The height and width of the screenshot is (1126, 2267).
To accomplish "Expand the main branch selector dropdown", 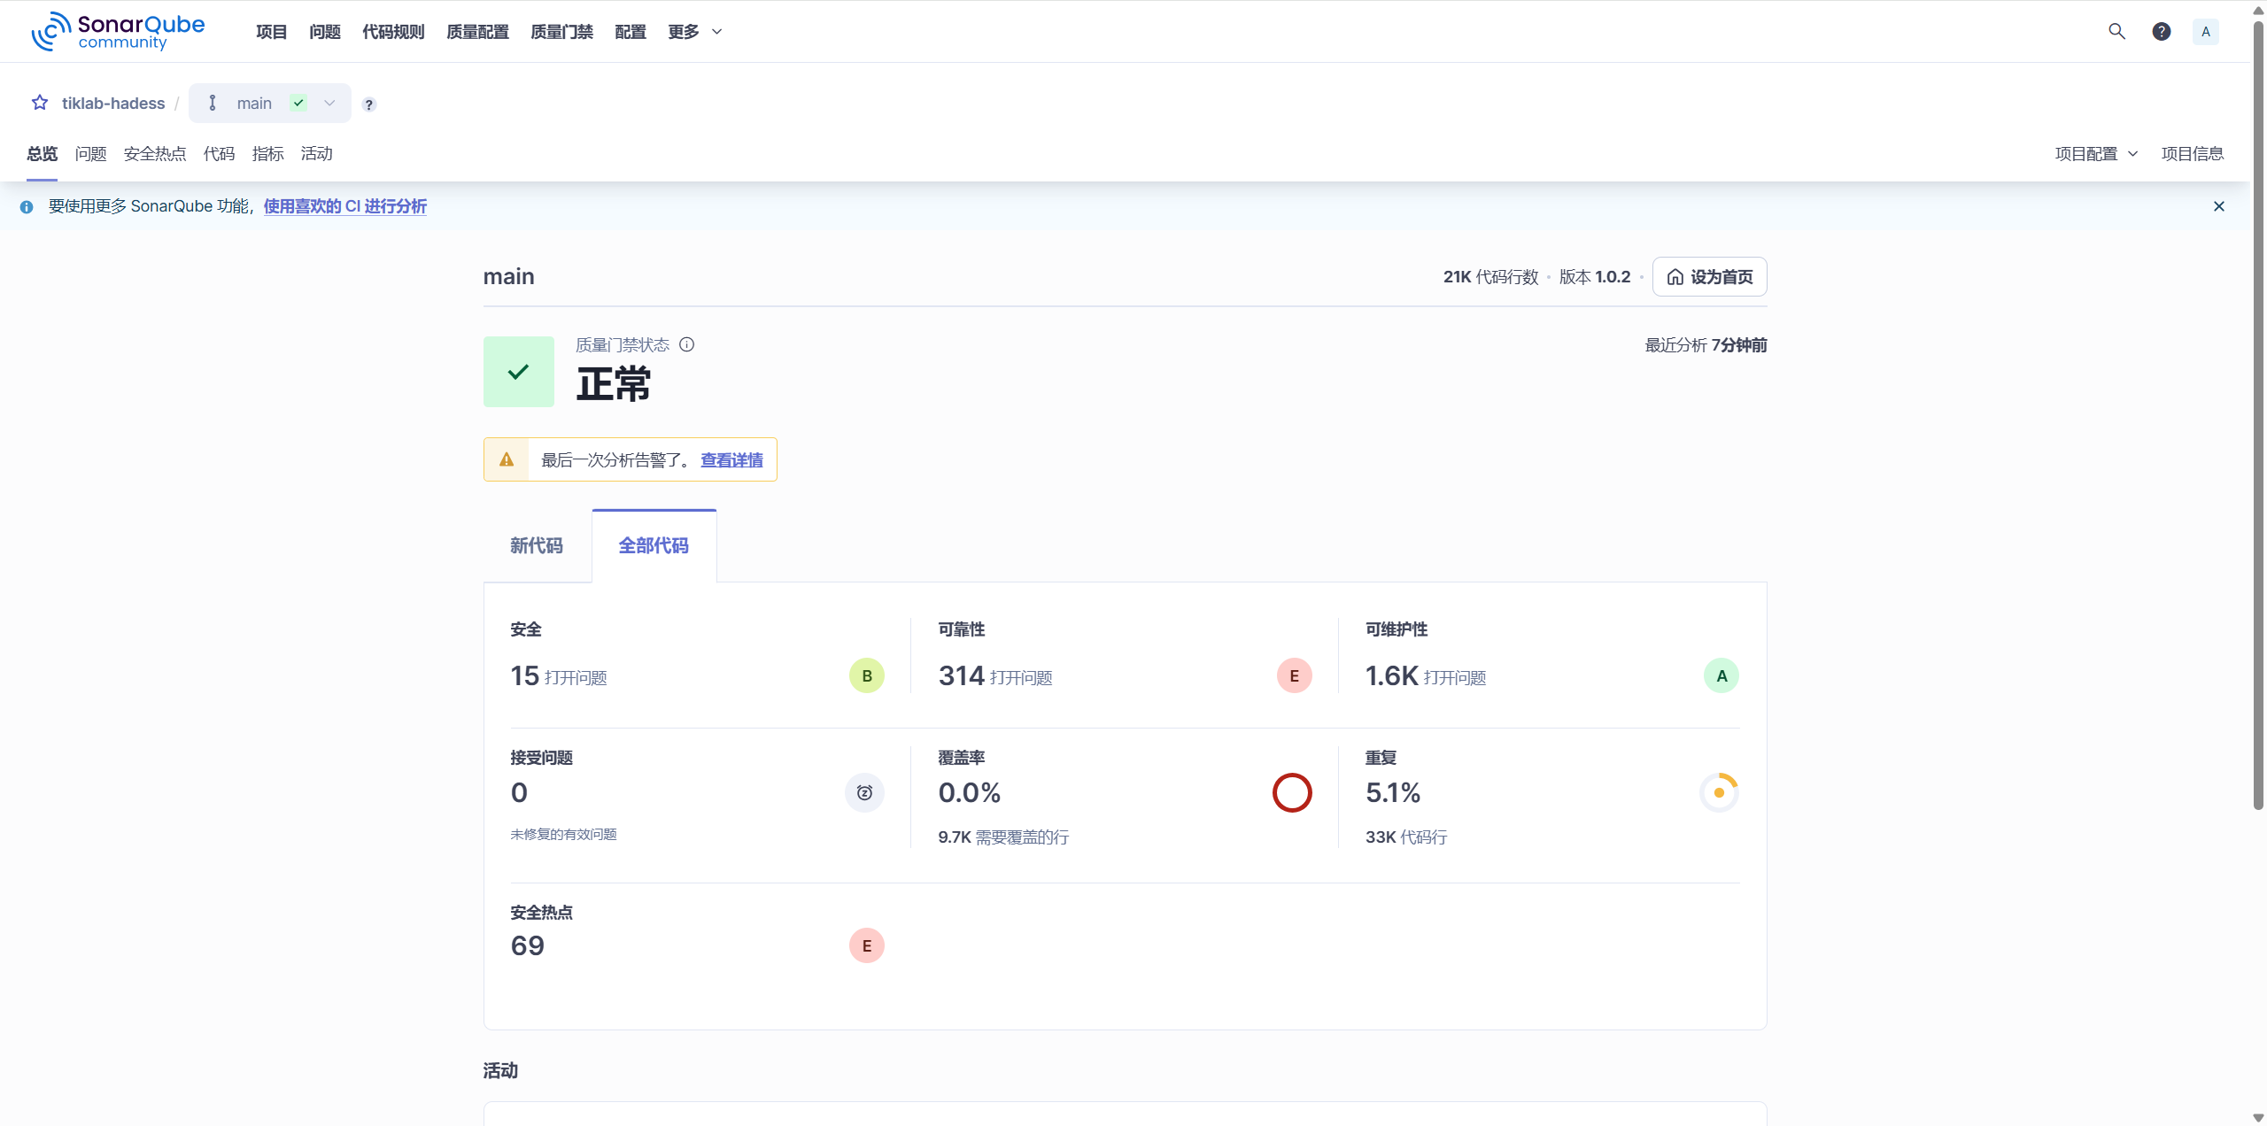I will pyautogui.click(x=269, y=104).
